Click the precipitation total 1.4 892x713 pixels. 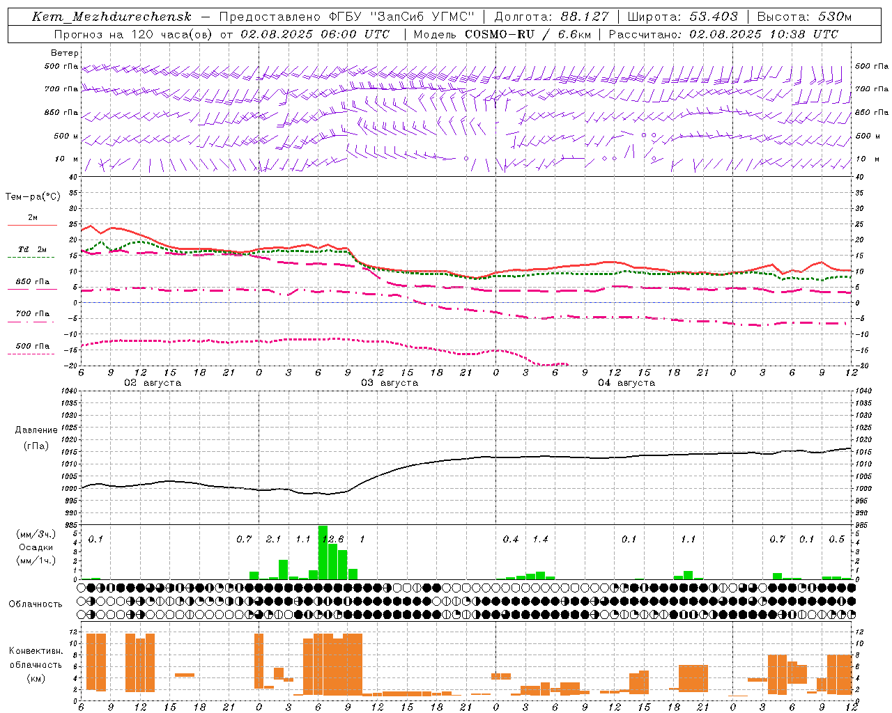point(540,540)
